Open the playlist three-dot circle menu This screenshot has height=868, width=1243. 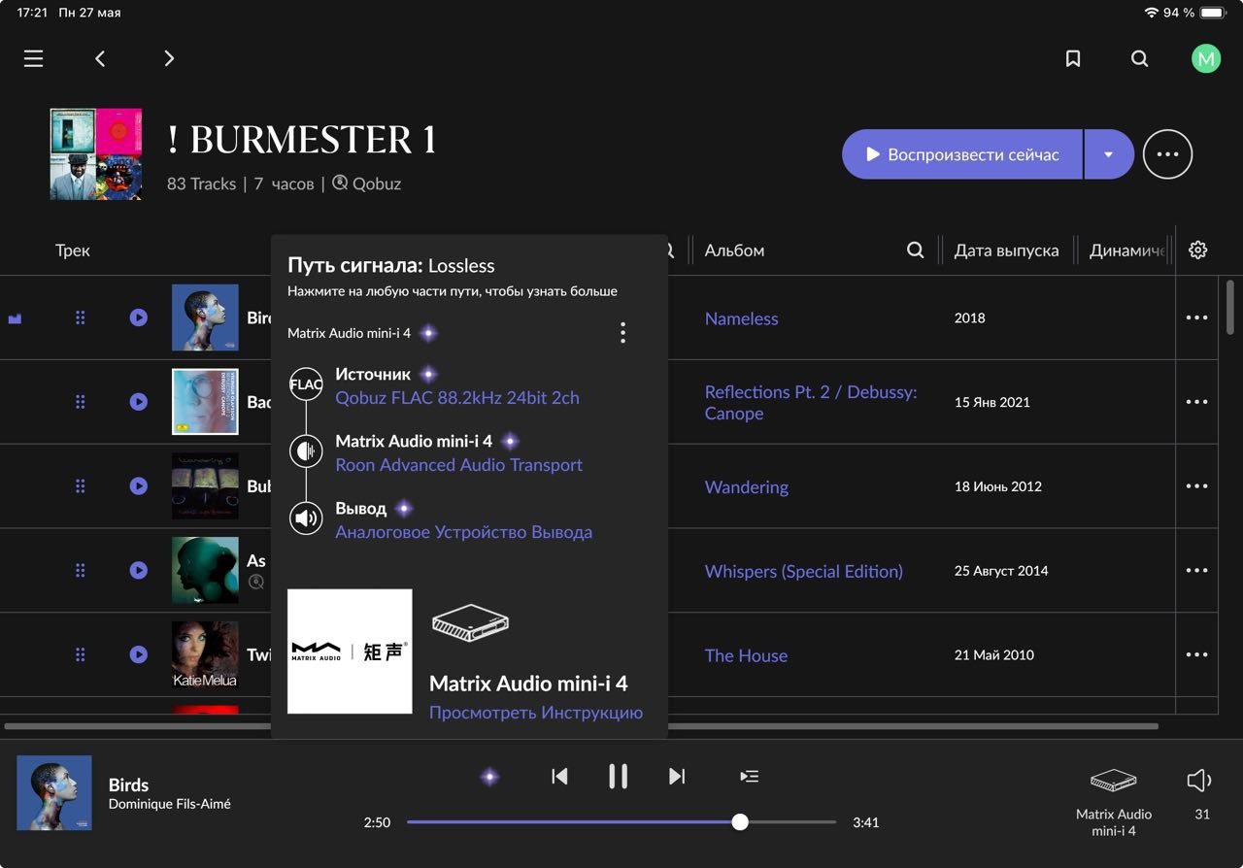click(x=1167, y=154)
